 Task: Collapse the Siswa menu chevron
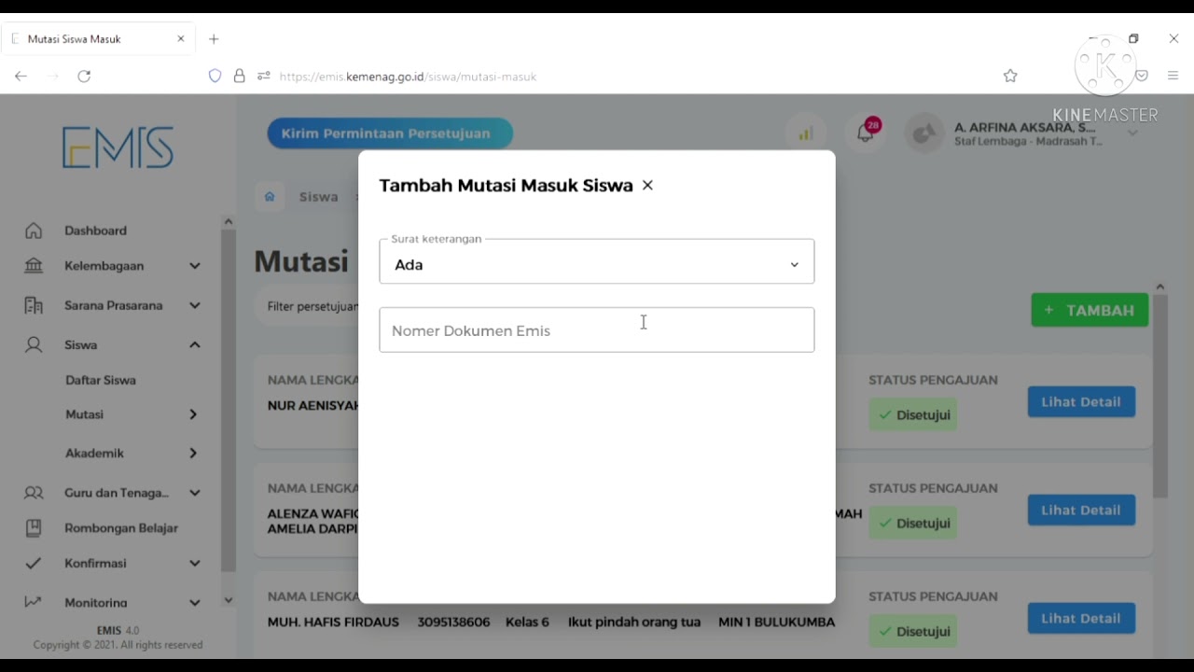click(195, 344)
